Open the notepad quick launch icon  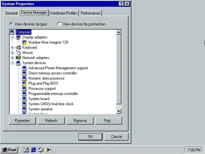pos(26,150)
